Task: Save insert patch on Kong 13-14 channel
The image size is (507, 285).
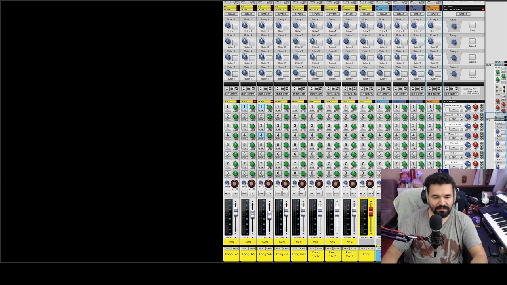Action: coord(337,89)
